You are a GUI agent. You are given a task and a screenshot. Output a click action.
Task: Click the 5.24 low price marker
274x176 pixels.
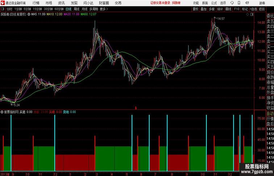point(17,105)
